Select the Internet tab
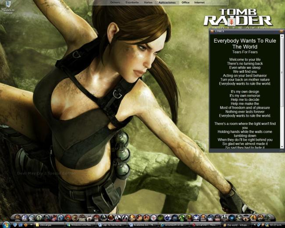Image resolution: width=285 pixels, height=228 pixels. [199, 3]
